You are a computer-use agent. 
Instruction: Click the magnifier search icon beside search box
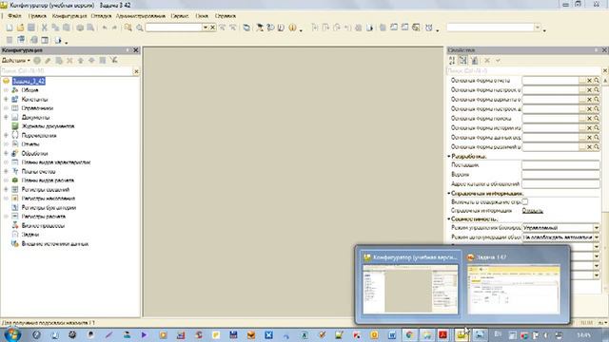click(x=140, y=28)
